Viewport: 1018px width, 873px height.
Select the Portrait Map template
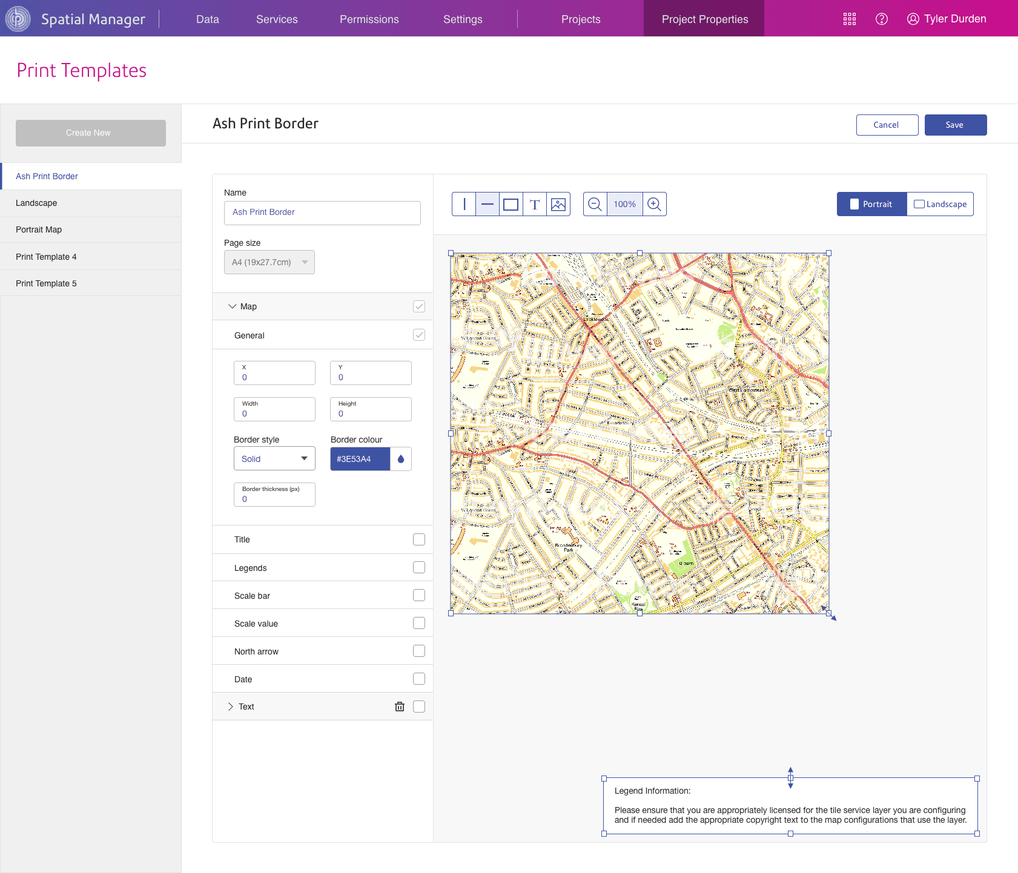point(91,229)
